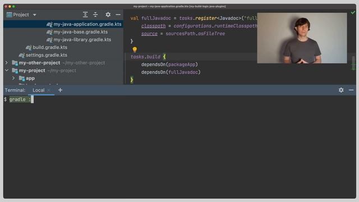Viewport: 359px width, 202px height.
Task: Click the editor scrollbar marker strip
Action: 353,63
